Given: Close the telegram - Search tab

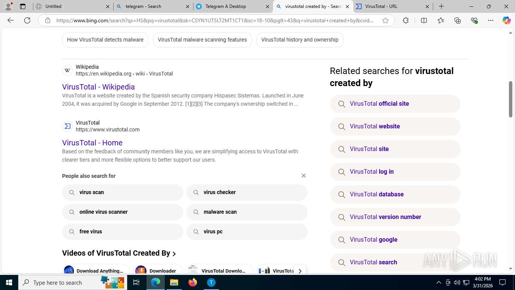Looking at the screenshot, I should [x=188, y=6].
